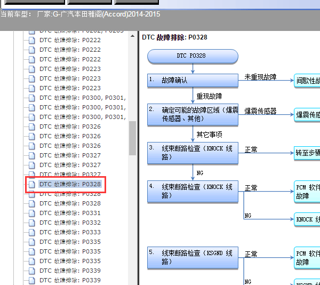Click the rounded DTC P0328 start box
The image size is (320, 285).
point(193,56)
